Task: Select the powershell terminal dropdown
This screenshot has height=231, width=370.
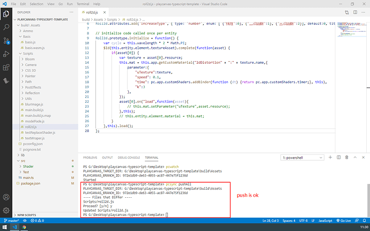Action: coord(302,158)
